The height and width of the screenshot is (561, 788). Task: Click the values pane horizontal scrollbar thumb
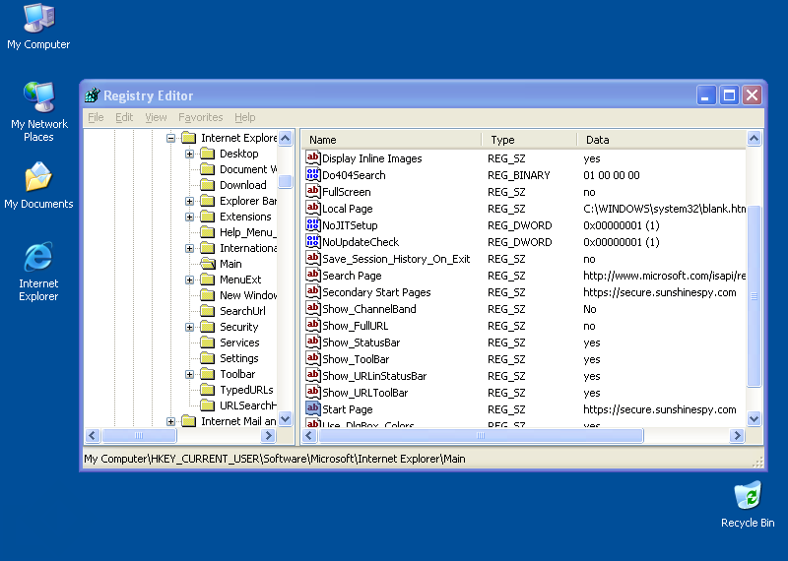tap(481, 435)
